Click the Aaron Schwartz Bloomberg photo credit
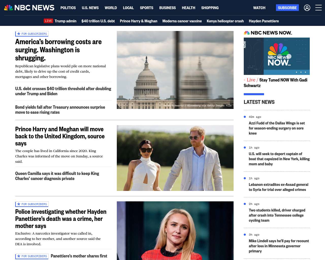This screenshot has height=260, width=325. (198, 106)
